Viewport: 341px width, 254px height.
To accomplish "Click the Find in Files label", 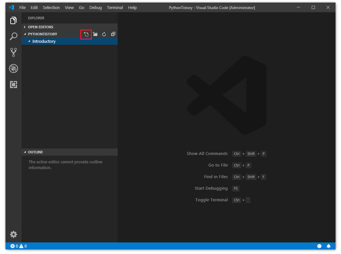I will point(216,177).
